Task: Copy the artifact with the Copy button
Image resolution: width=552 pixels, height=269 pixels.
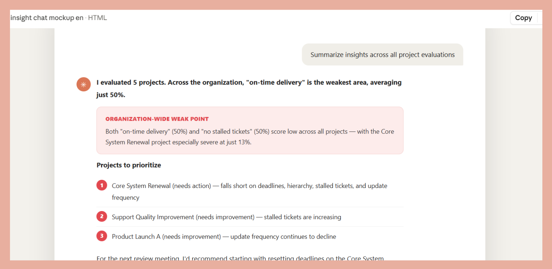Action: [x=523, y=18]
